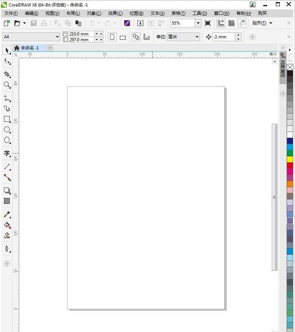Screen dimensions: 295x332
Task: Expand the color palette flyout arrow
Action: 290,50
